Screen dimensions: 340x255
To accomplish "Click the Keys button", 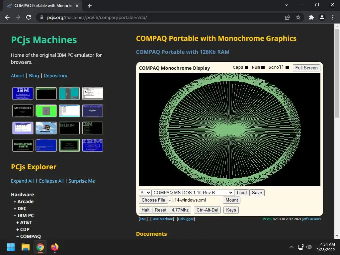I will 231,210.
